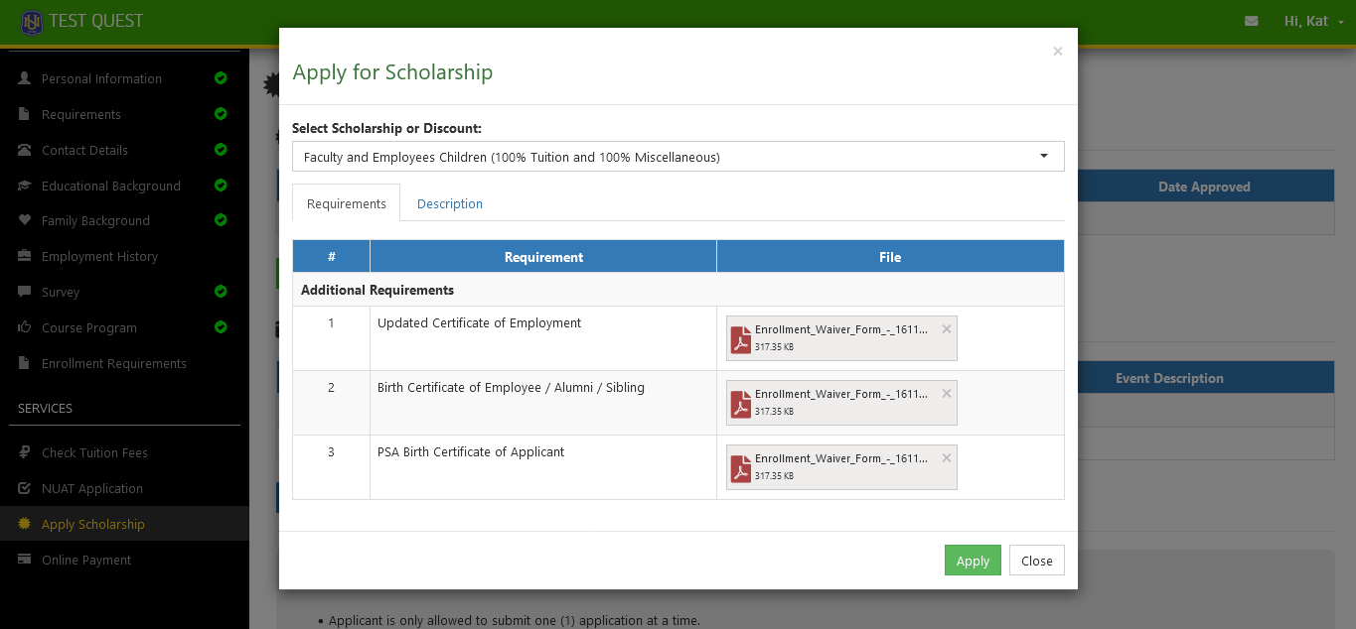The image size is (1356, 629).
Task: Open PDF icon in PSA Birth Certificate row
Action: 741,468
